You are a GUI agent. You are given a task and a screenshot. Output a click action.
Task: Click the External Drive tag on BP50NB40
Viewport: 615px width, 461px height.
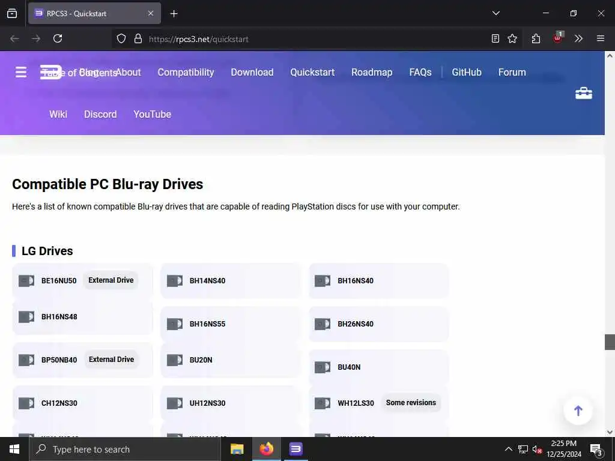click(111, 360)
